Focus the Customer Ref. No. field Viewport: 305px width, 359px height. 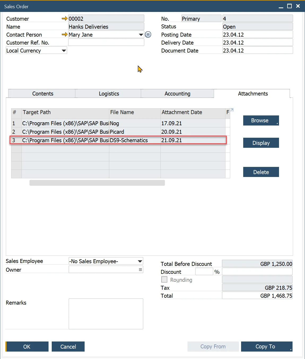click(x=106, y=42)
